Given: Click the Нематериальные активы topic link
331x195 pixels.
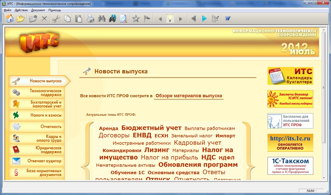Looking at the screenshot, I should 126,165.
